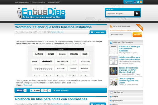158x105 pixels.
Task: Open photoshop online in top menu
Action: (38, 2)
